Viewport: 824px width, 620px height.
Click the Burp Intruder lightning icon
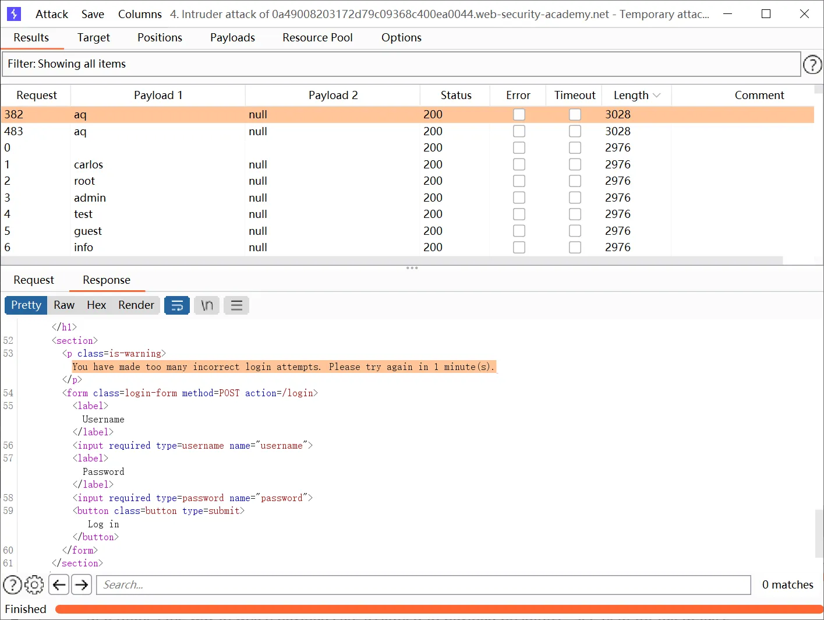(x=14, y=14)
